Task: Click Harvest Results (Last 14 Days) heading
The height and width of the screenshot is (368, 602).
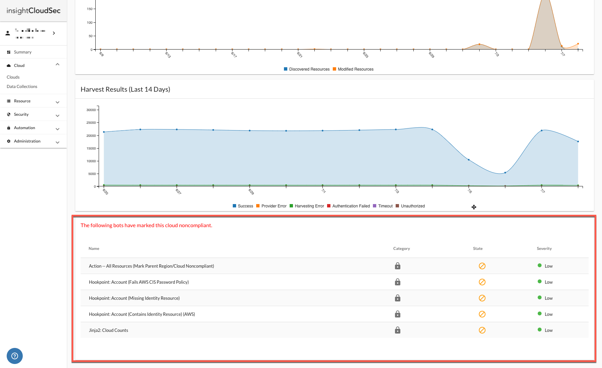Action: [125, 89]
